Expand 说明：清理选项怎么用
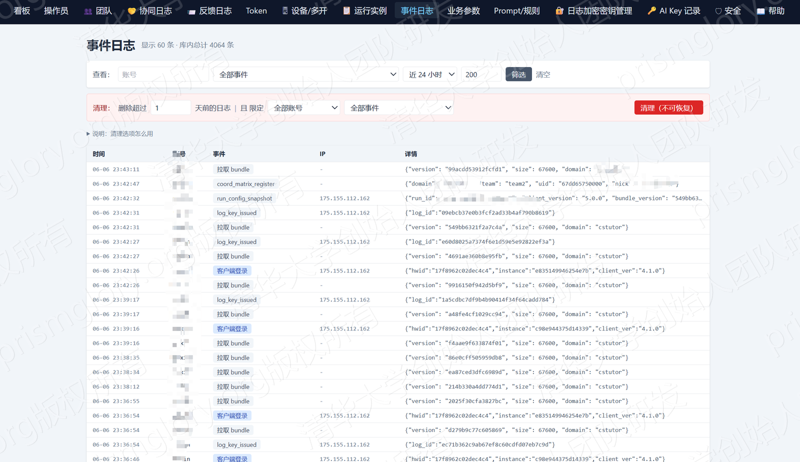 (120, 133)
